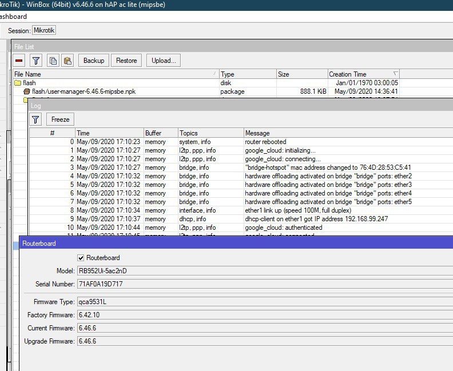The height and width of the screenshot is (371, 453).
Task: Select log entry for hardware offloading ether2
Action: coord(241,176)
